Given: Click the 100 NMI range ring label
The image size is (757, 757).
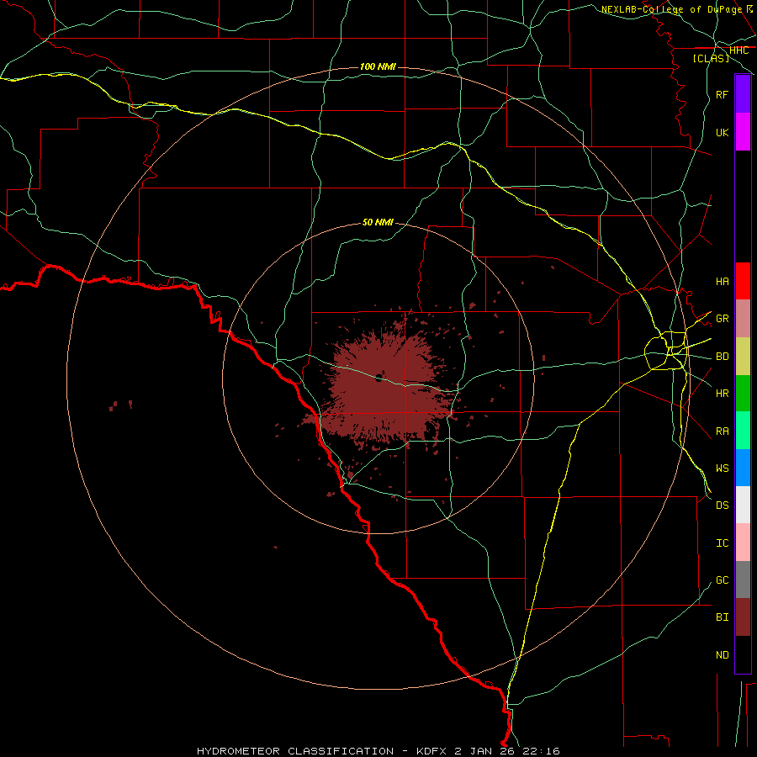Looking at the screenshot, I should [378, 66].
